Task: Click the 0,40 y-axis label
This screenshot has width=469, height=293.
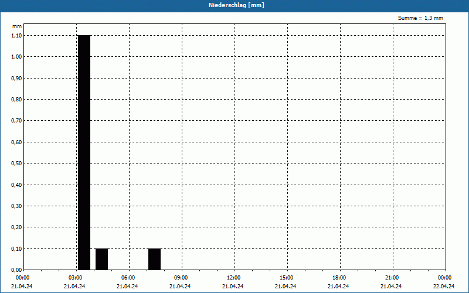Action: pos(16,185)
